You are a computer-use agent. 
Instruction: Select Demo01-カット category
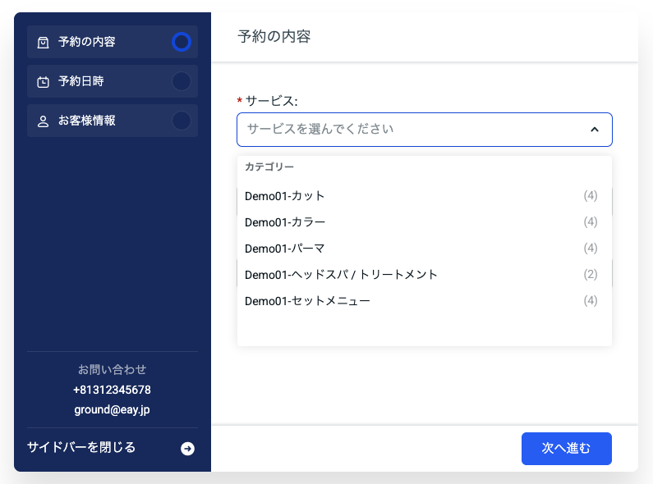(285, 196)
